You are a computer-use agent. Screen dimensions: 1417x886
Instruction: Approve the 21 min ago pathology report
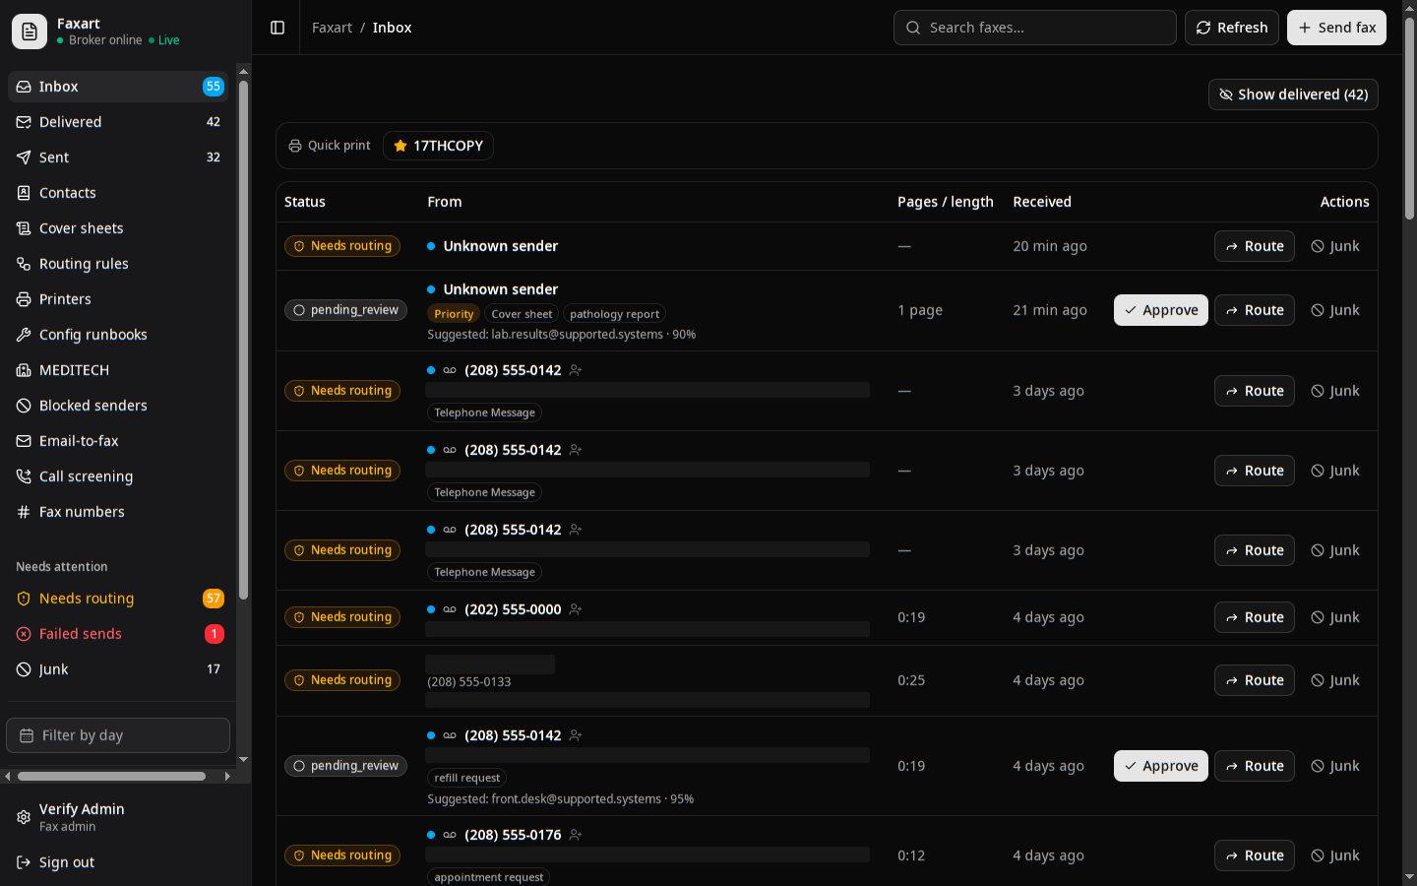pos(1161,310)
